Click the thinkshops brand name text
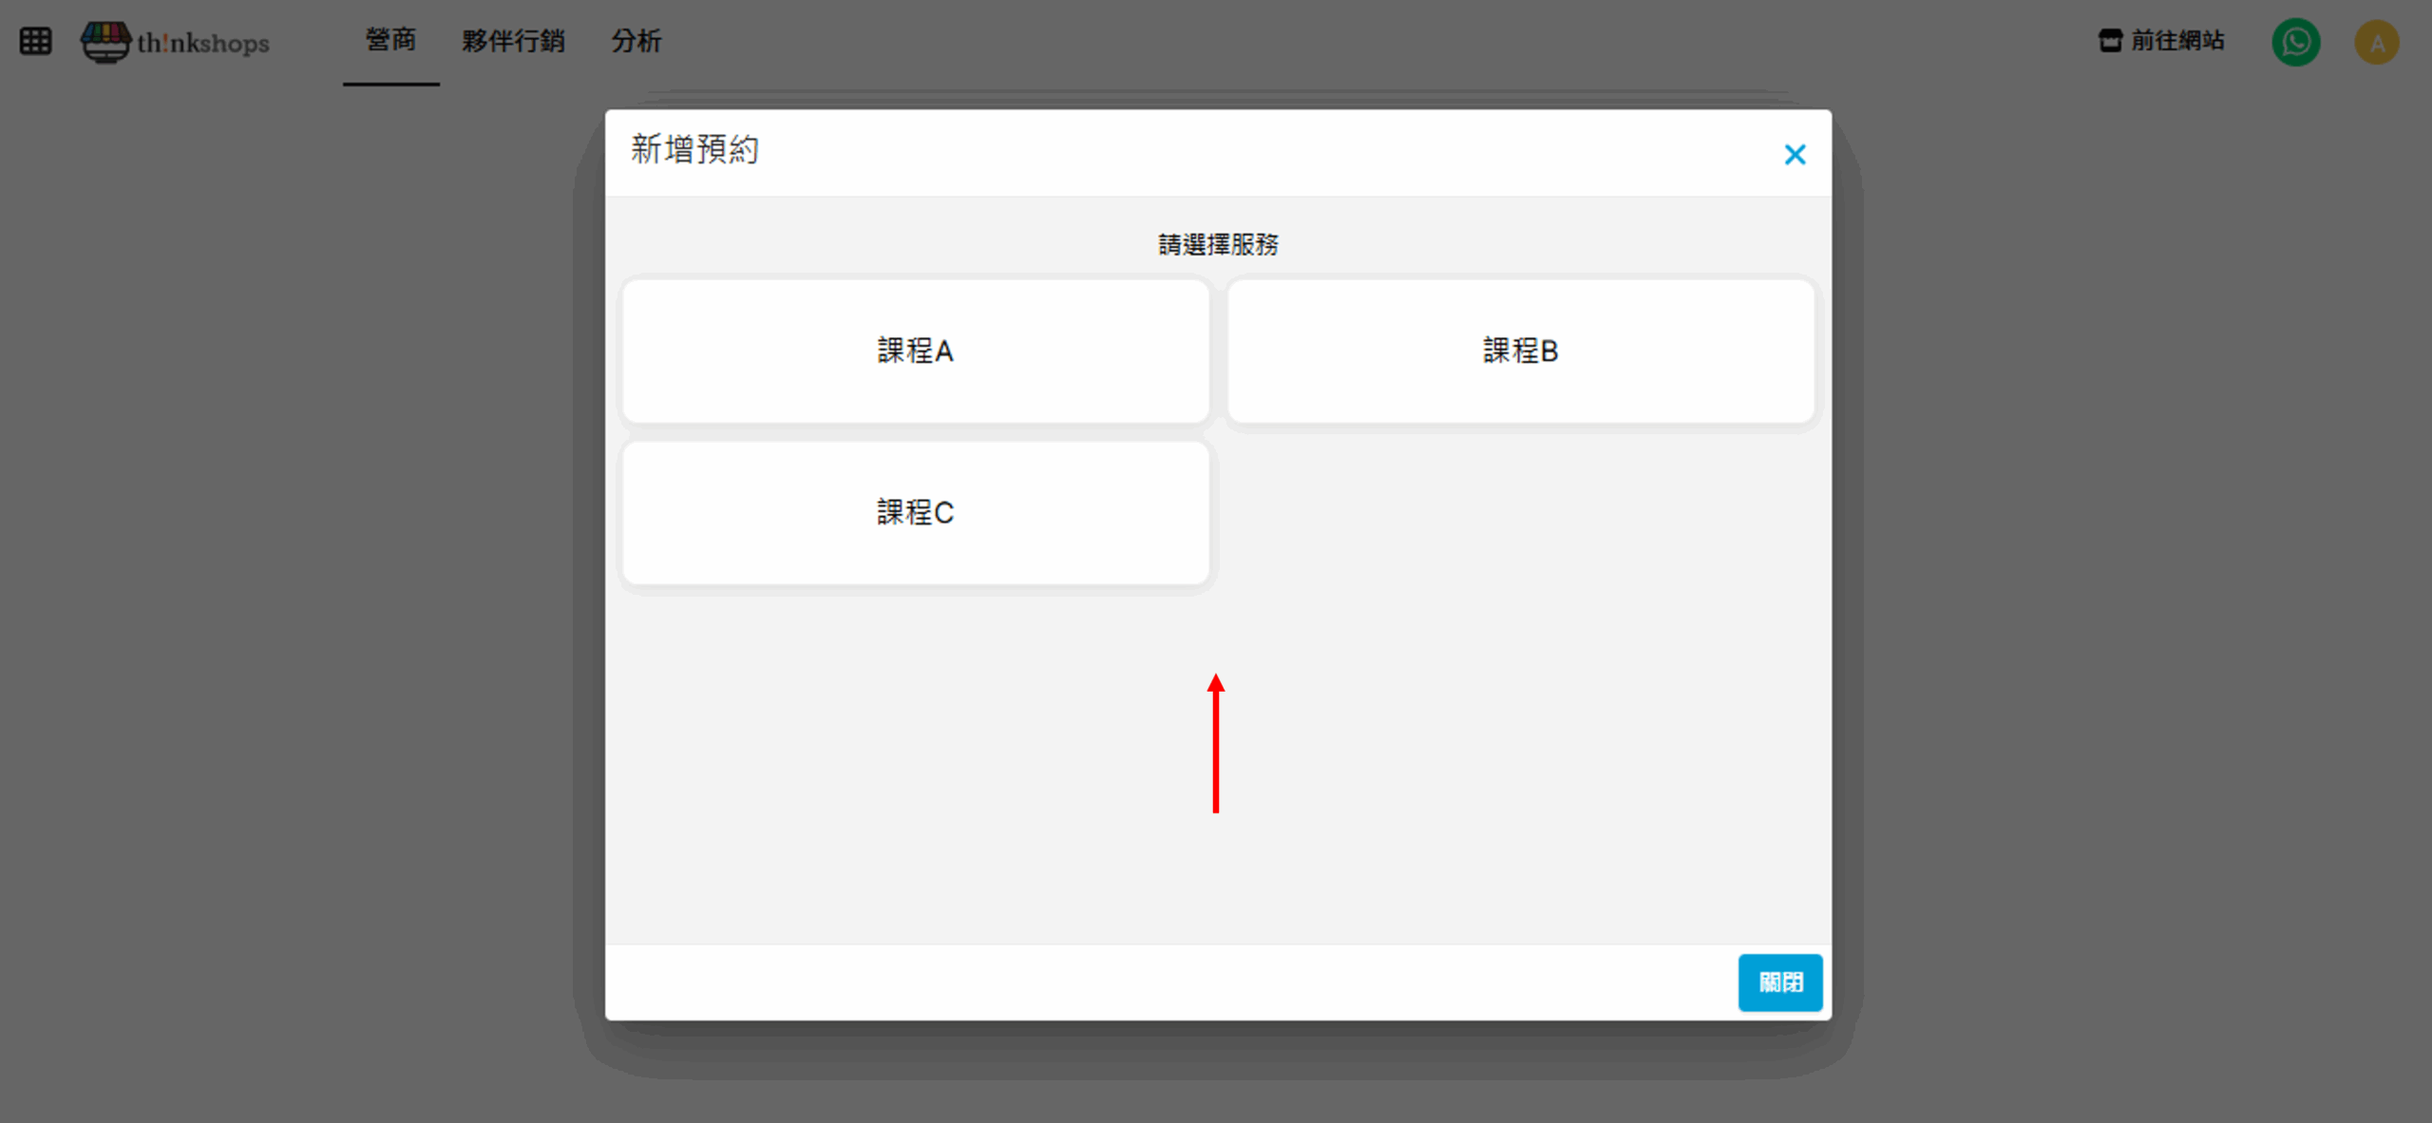This screenshot has height=1123, width=2432. click(x=203, y=44)
